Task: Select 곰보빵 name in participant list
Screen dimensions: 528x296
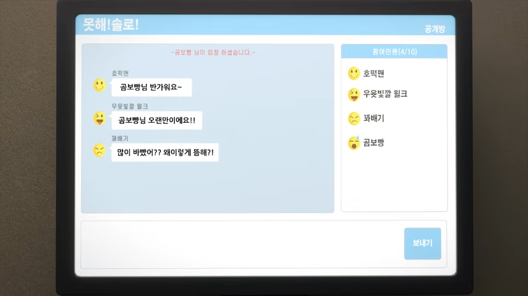Action: tap(373, 143)
